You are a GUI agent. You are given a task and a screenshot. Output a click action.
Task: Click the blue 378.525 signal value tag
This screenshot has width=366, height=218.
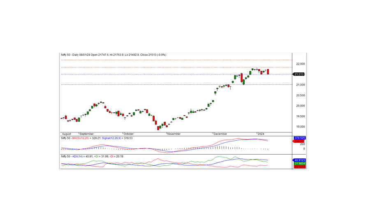[x=299, y=138]
